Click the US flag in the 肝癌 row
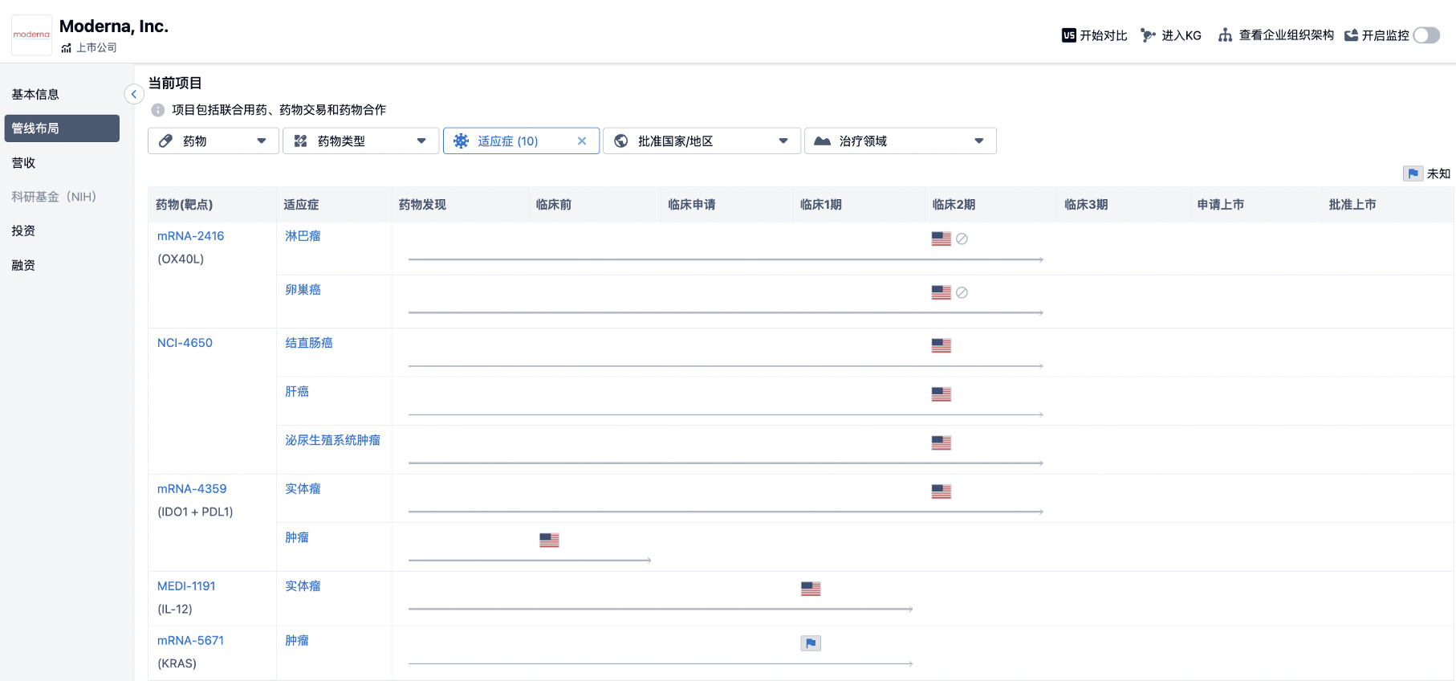Image resolution: width=1456 pixels, height=681 pixels. click(x=941, y=394)
